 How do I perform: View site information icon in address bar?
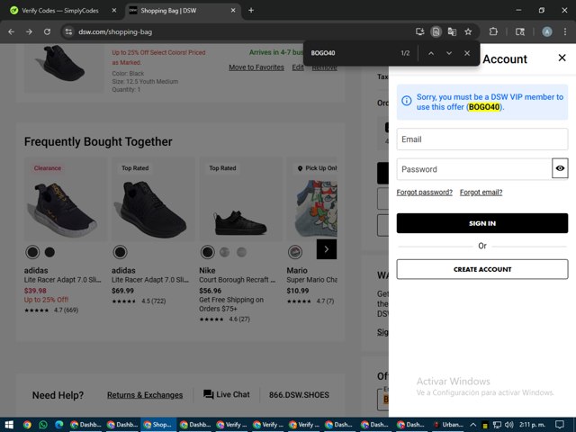tap(68, 32)
